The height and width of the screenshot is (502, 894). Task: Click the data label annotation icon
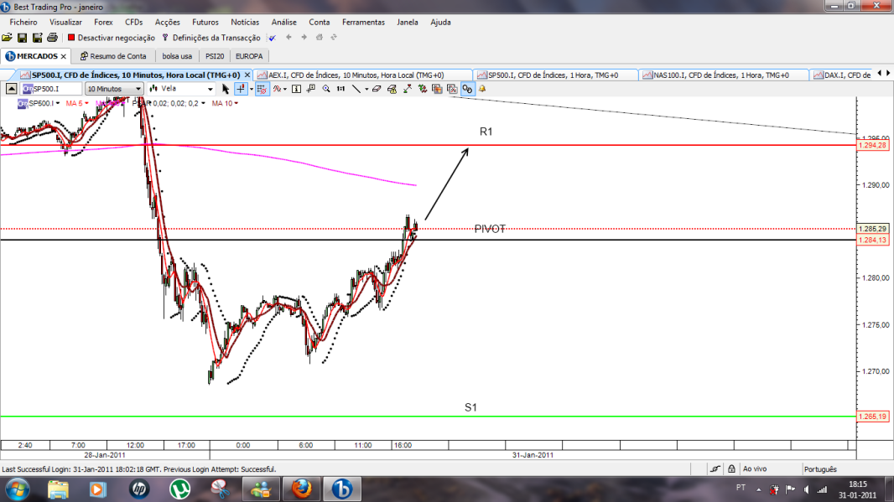coord(311,89)
